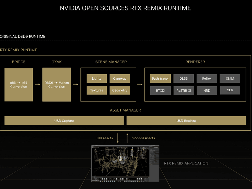This screenshot has width=252, height=189.
Task: Click the SER box in Renderer
Action: 230,90
